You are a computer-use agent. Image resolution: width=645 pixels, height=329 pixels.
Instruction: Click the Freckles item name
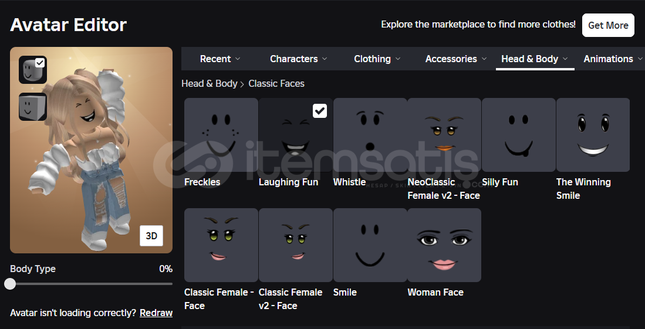point(202,182)
